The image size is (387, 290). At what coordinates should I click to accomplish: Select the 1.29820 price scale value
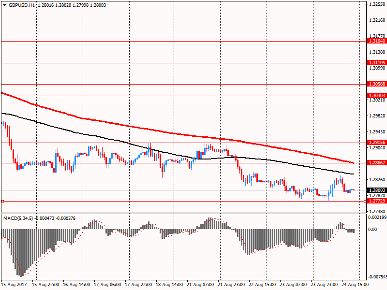(x=377, y=116)
